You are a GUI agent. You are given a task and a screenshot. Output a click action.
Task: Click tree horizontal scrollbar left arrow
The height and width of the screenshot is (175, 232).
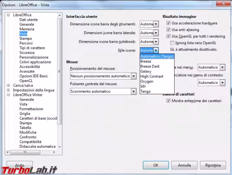click(7, 152)
